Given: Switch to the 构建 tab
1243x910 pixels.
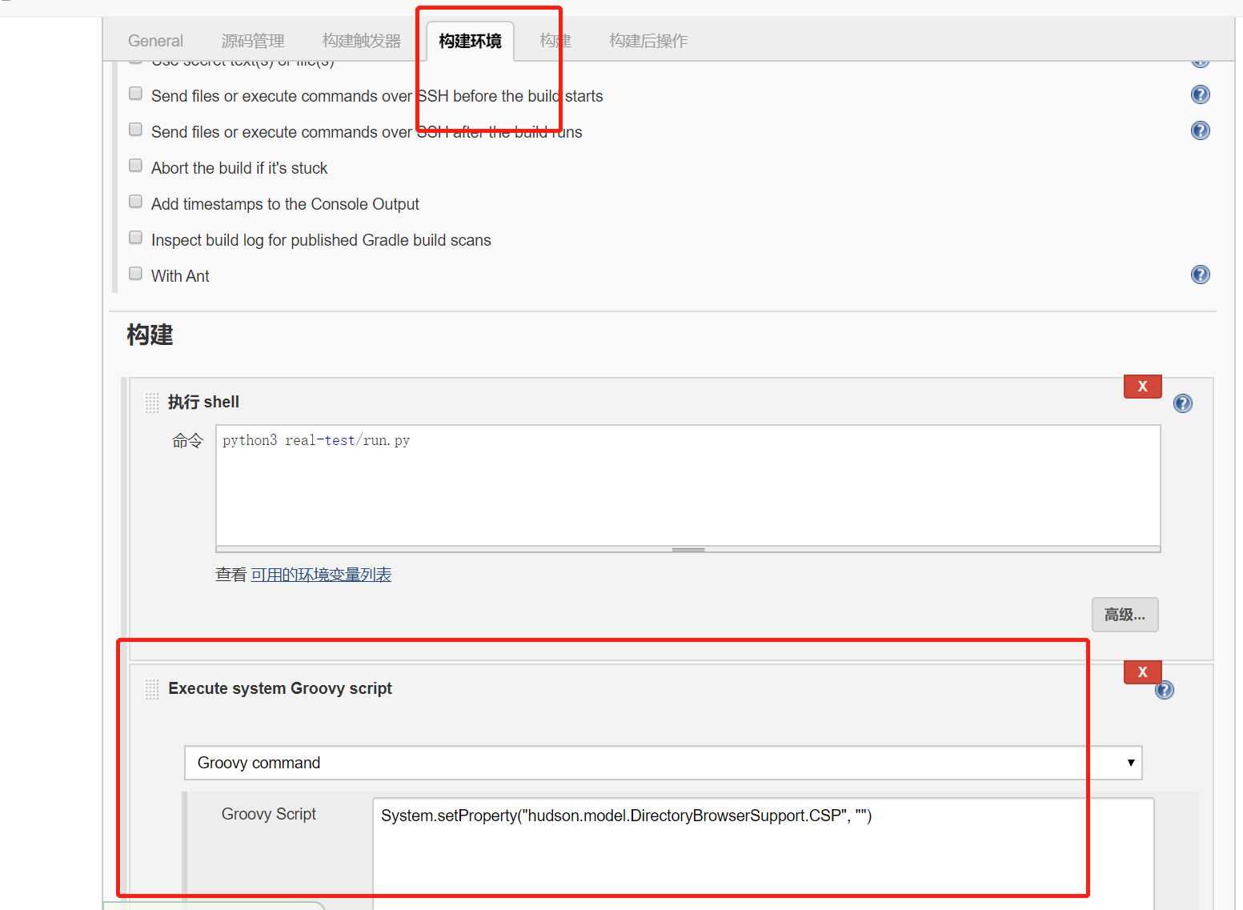Looking at the screenshot, I should coord(555,41).
